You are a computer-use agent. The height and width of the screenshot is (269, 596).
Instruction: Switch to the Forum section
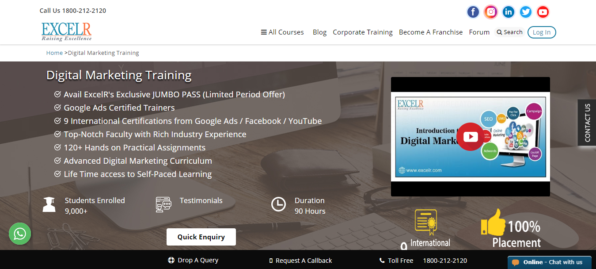479,32
